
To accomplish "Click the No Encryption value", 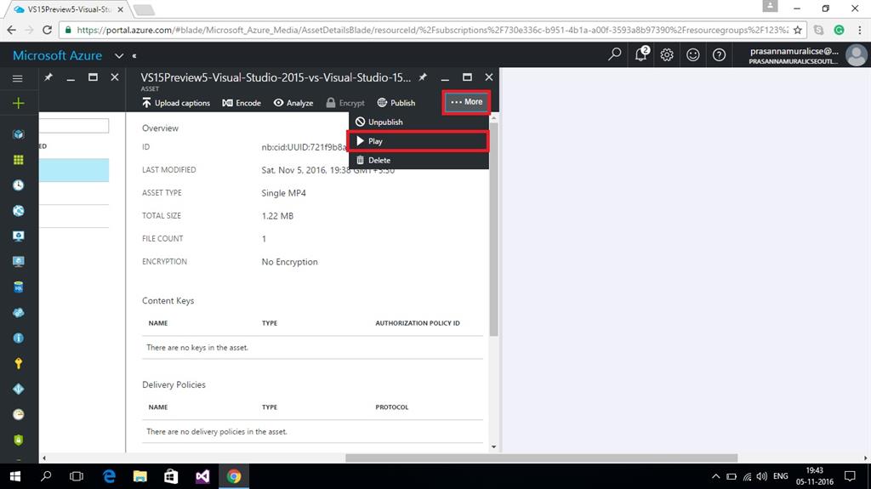I will (x=289, y=262).
